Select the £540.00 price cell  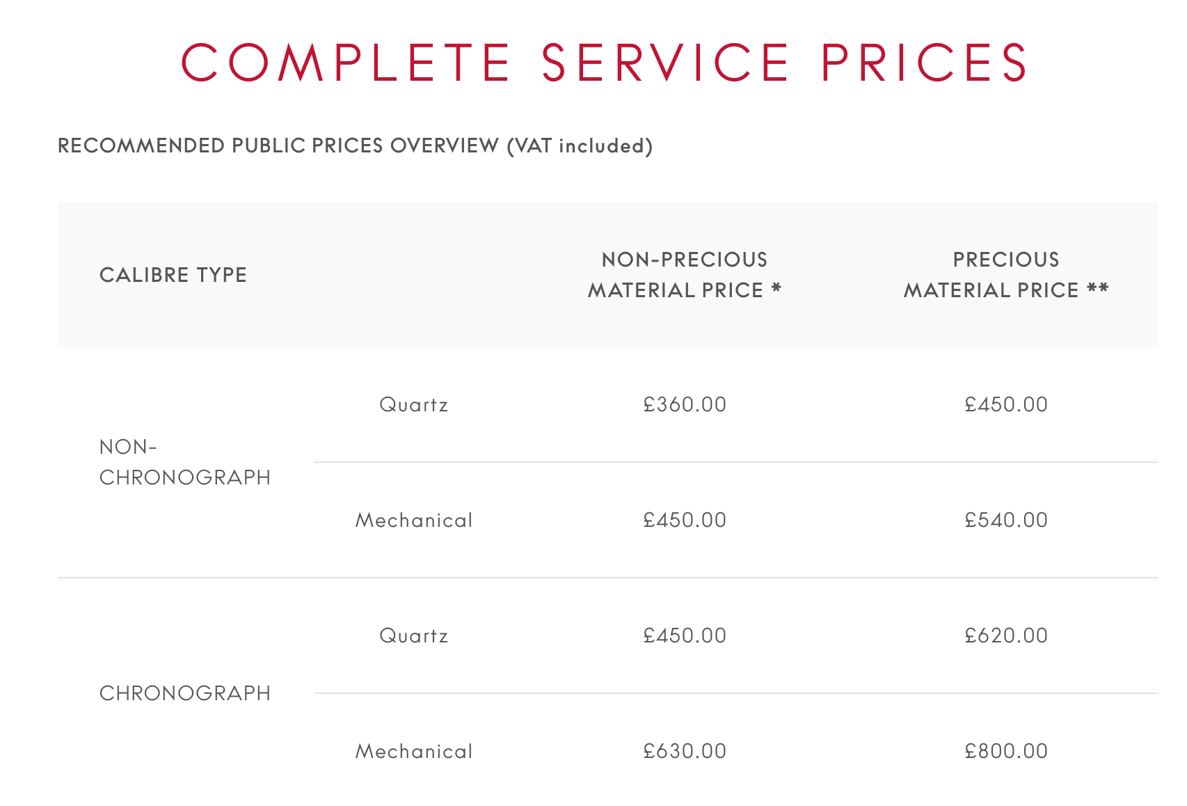(1006, 520)
